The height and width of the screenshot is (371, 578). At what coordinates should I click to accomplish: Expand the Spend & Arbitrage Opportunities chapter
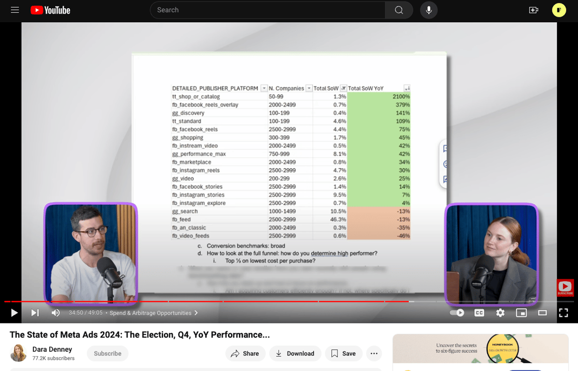154,313
